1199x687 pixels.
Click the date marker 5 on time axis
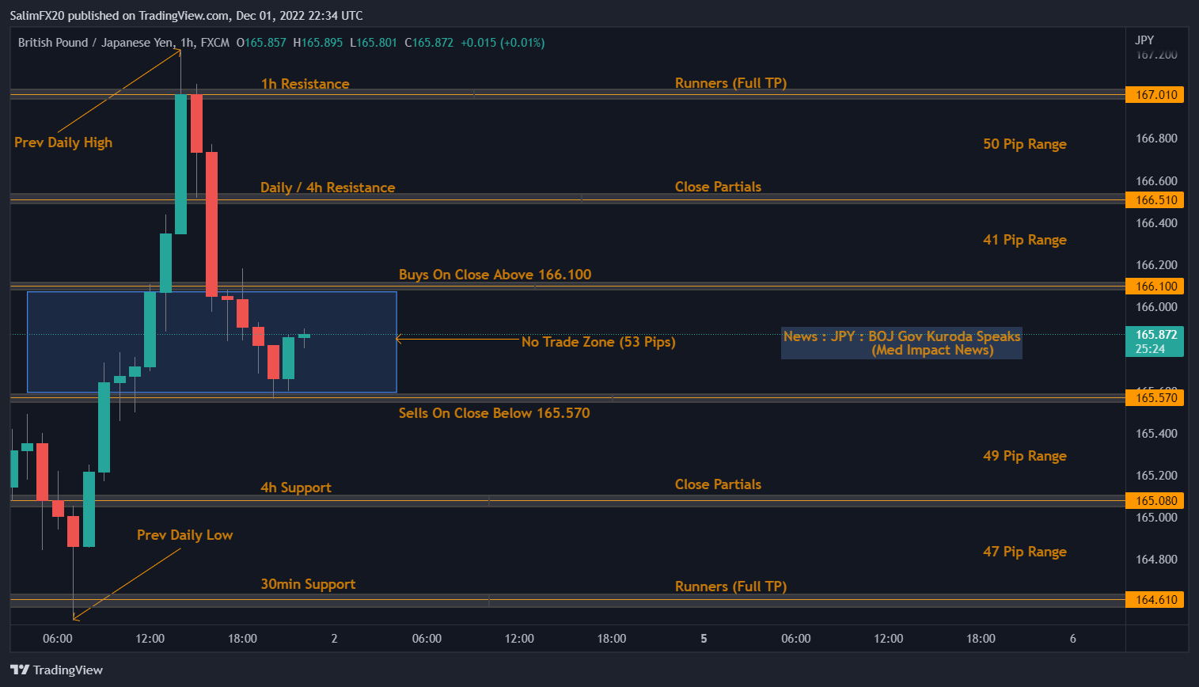tap(704, 639)
